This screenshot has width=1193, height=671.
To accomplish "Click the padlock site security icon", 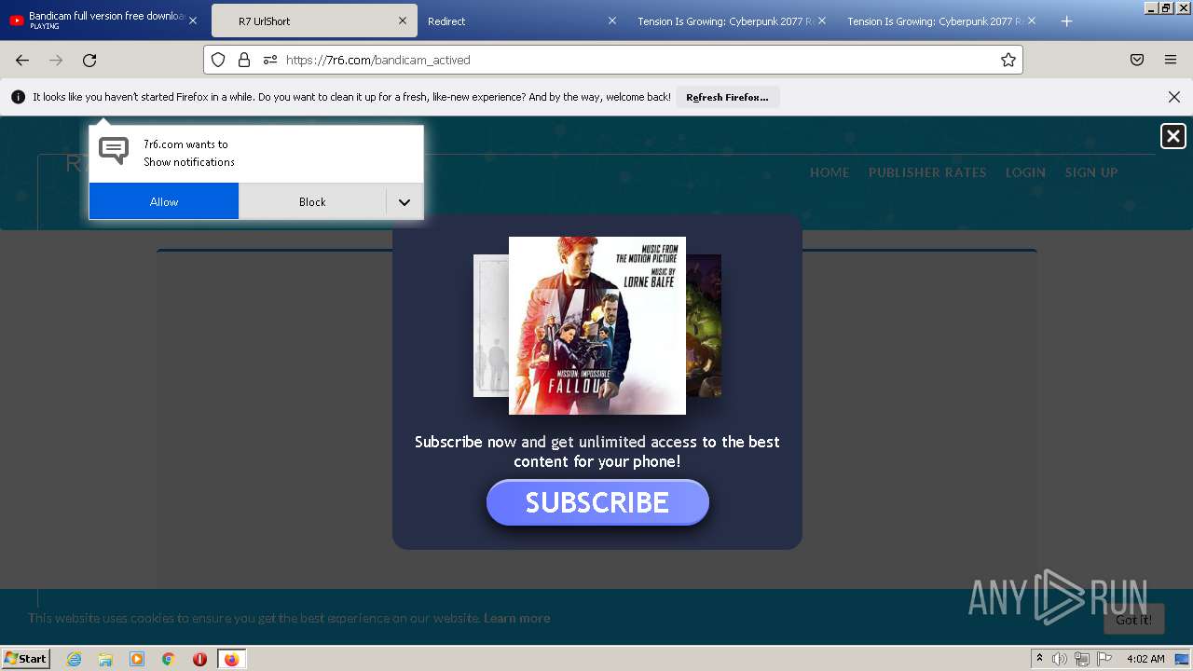I will 244,60.
